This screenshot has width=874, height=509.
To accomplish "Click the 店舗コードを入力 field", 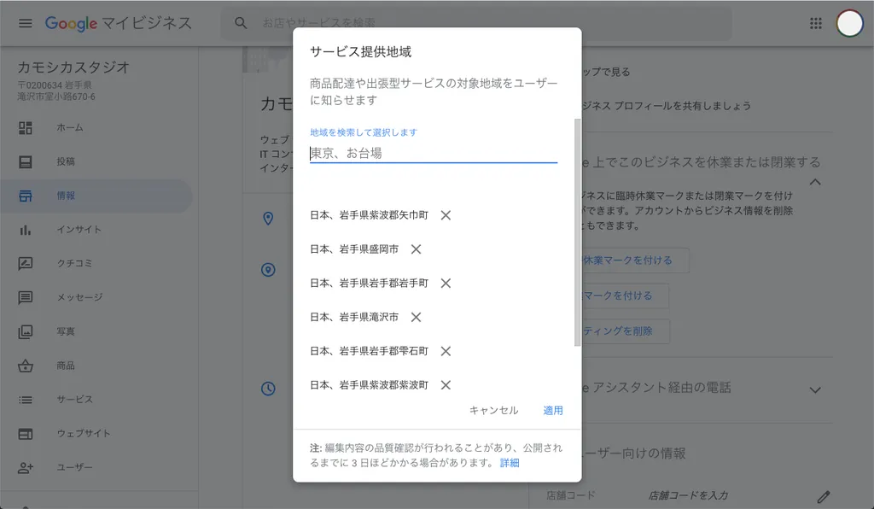I will coord(688,495).
